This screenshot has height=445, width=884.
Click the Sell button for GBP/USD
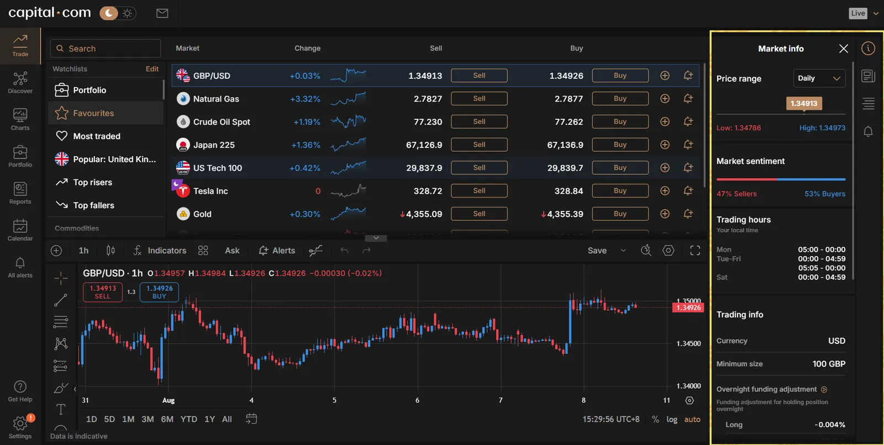[x=479, y=76]
